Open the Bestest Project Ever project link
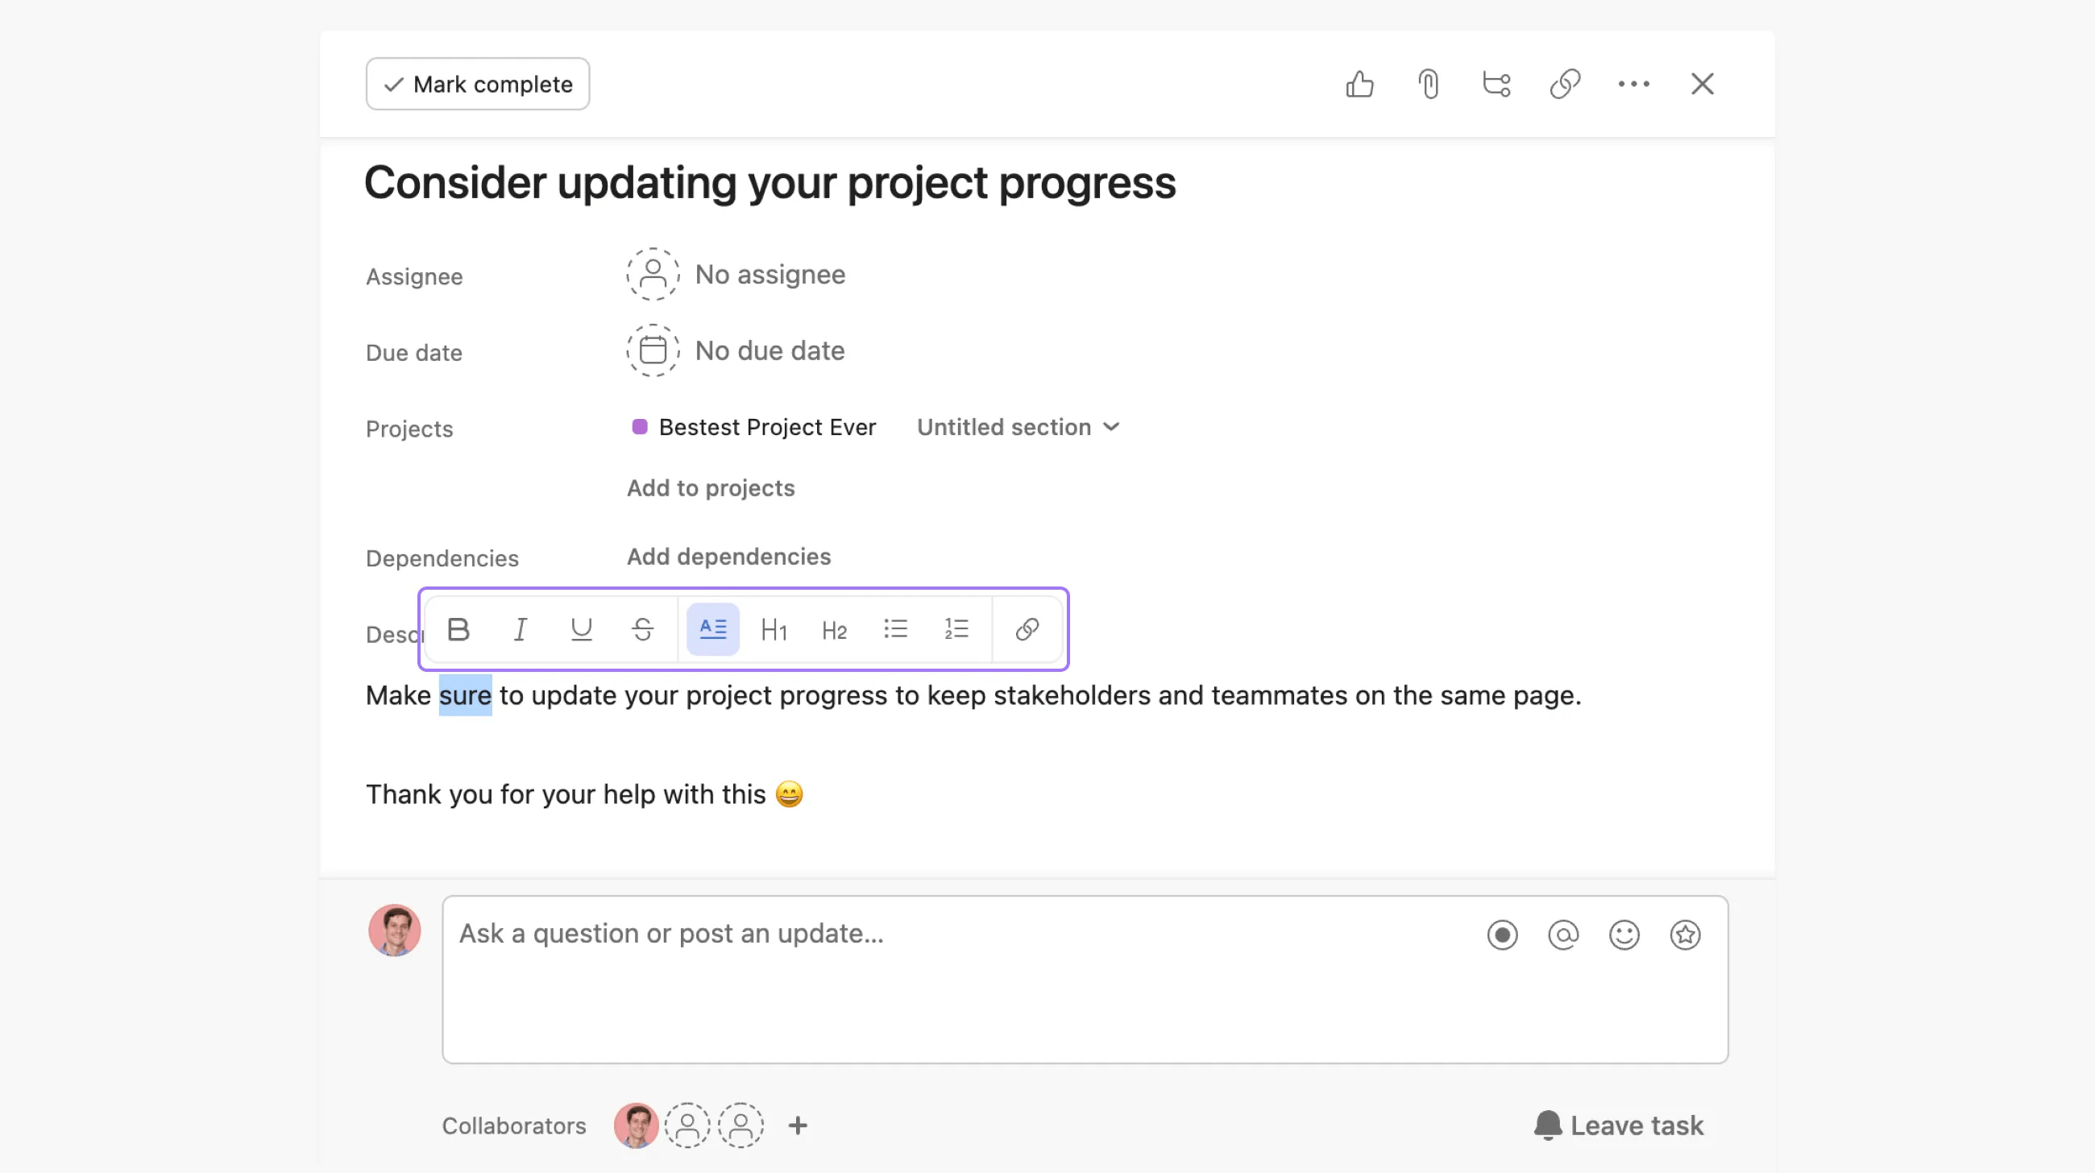The height and width of the screenshot is (1173, 2095). [x=765, y=427]
